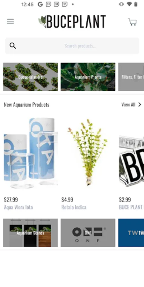The width and height of the screenshot is (144, 287).
Task: Tap the magnifying glass search icon
Action: [x=13, y=46]
